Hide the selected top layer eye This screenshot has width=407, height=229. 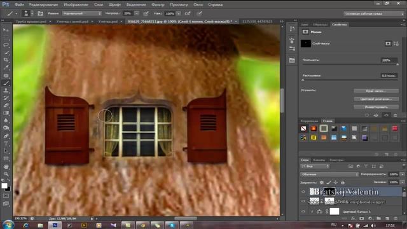tap(303, 191)
